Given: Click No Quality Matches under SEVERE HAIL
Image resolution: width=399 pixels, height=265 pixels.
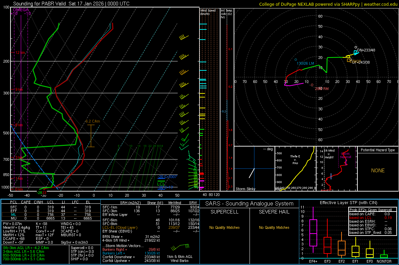Looking at the screenshot, I should [274, 227].
